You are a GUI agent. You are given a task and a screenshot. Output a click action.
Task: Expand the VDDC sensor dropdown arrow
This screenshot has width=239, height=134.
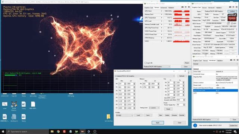pyautogui.click(x=162, y=41)
